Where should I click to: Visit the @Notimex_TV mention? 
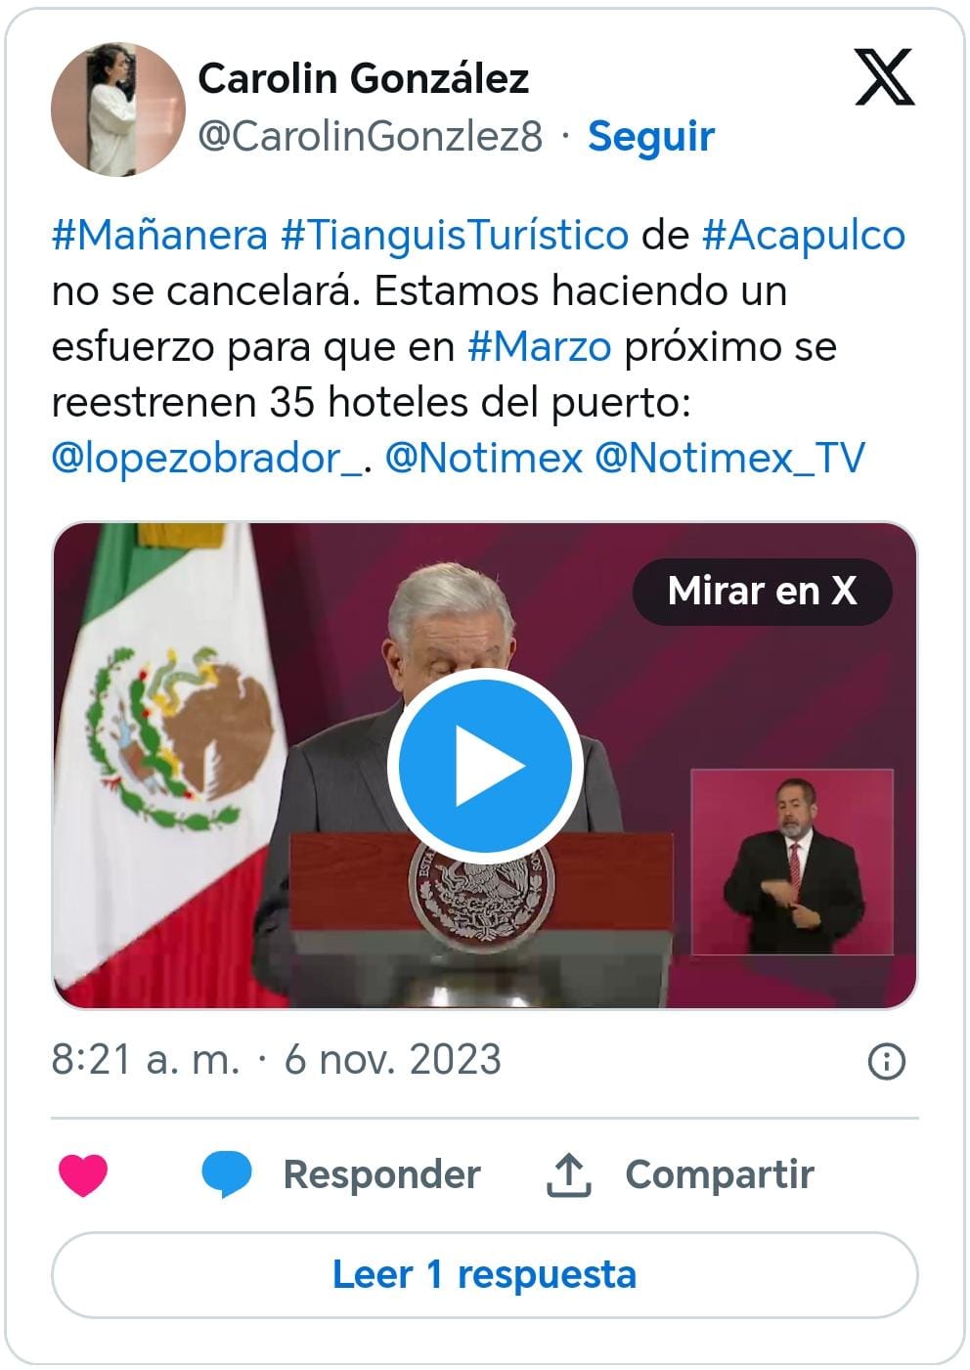[x=729, y=458]
